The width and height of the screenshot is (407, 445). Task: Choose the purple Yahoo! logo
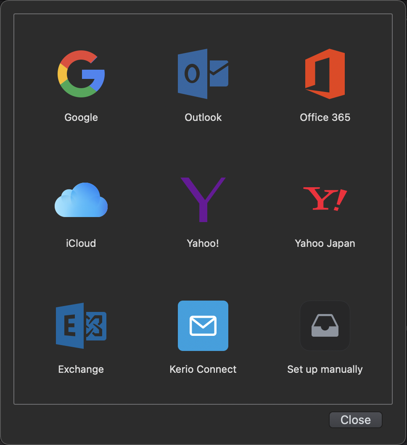click(x=203, y=200)
